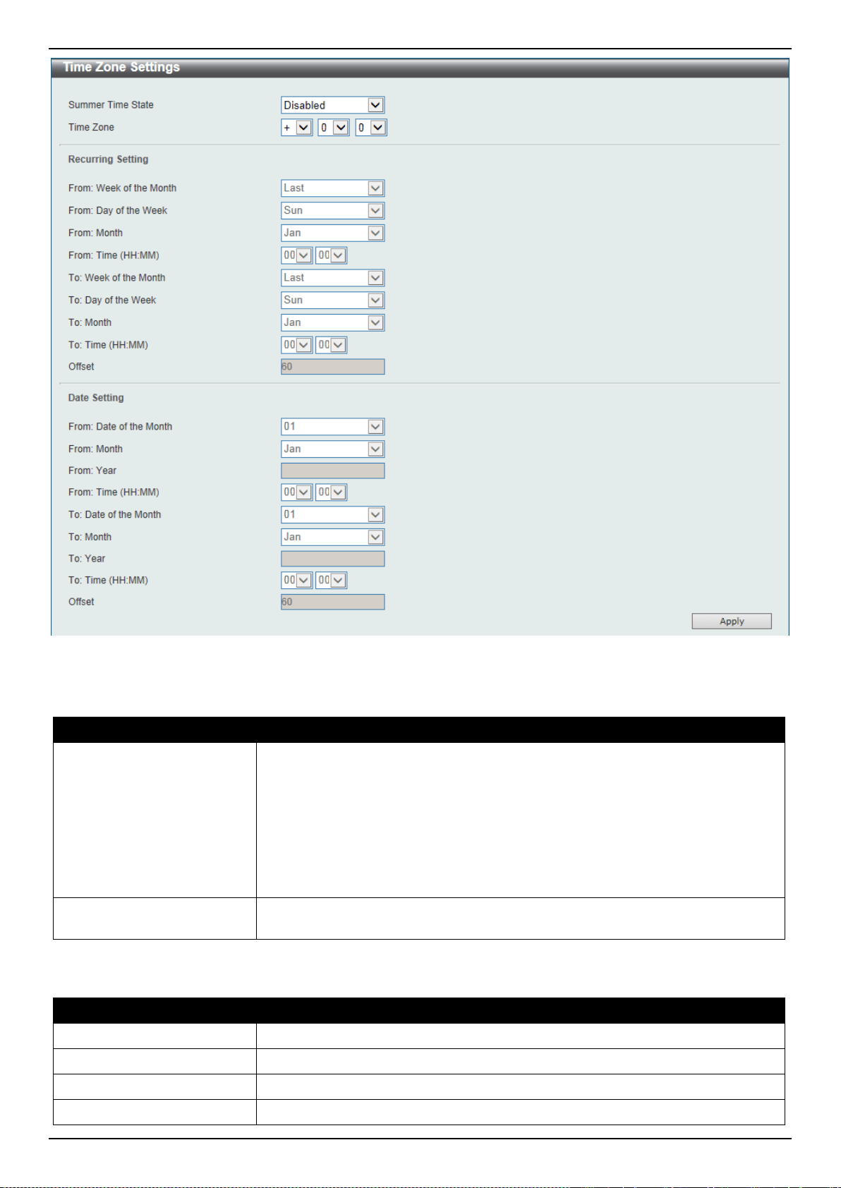The image size is (841, 1188).
Task: Expand Recurring From: Day of the Week
Action: pos(332,210)
